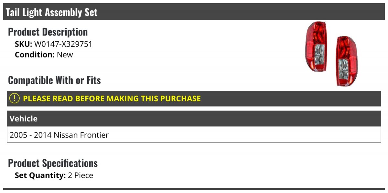Click the Product Specifications heading
Screen dimensions: 388x193
(x=53, y=163)
